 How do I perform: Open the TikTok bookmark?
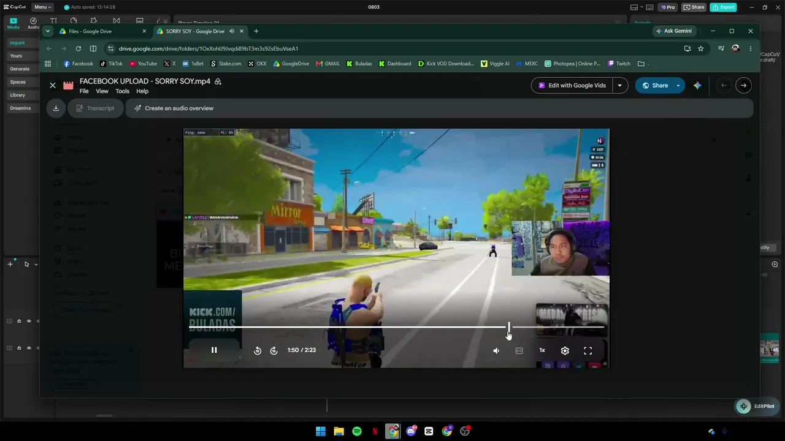[111, 64]
